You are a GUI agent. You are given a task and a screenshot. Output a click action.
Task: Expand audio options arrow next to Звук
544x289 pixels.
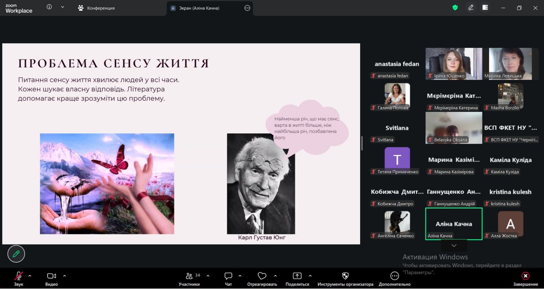(x=30, y=276)
